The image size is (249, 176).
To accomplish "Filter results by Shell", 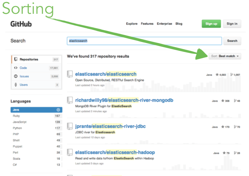I will click(36, 140).
